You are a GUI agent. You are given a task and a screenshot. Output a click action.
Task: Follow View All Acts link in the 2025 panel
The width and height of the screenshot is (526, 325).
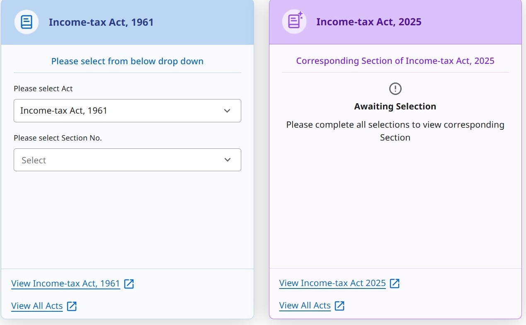click(x=305, y=306)
